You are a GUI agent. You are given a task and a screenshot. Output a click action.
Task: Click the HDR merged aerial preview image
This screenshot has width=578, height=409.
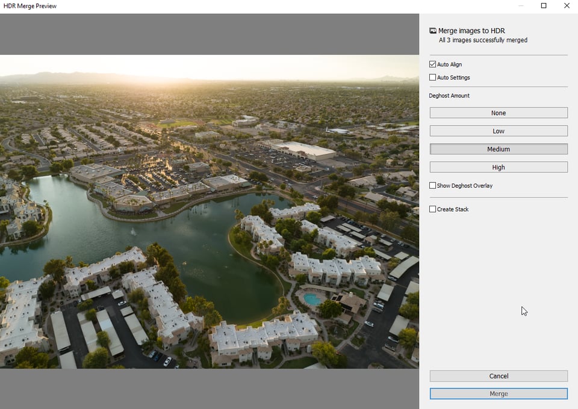(x=210, y=212)
